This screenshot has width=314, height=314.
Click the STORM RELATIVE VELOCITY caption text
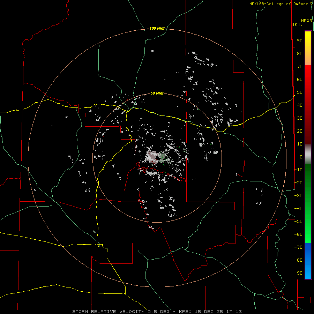click(108, 312)
